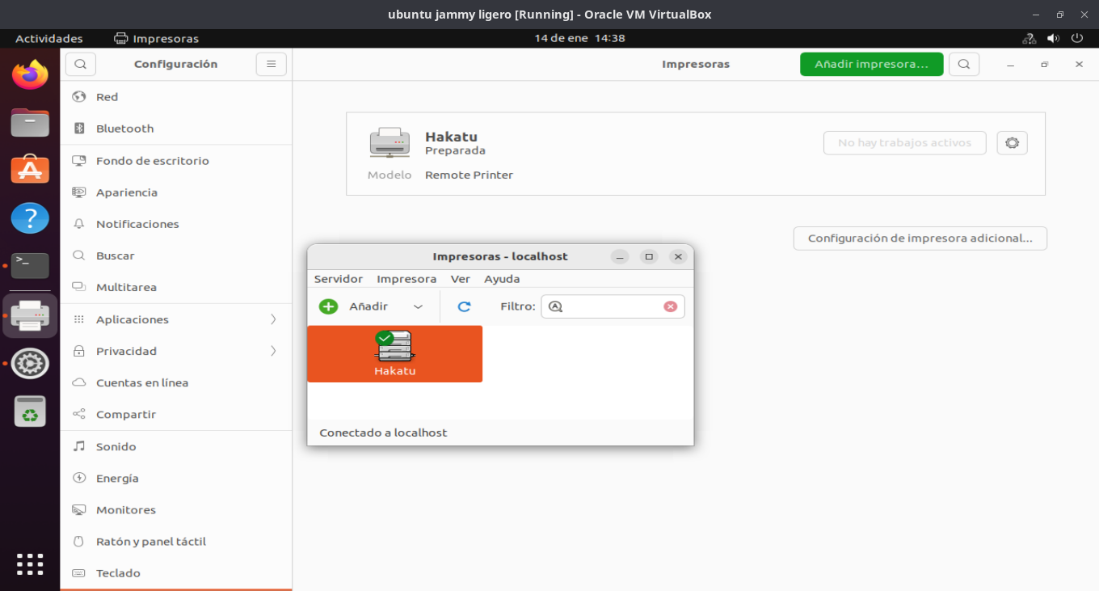
Task: Open the Configuración hamburger menu
Action: click(x=271, y=64)
